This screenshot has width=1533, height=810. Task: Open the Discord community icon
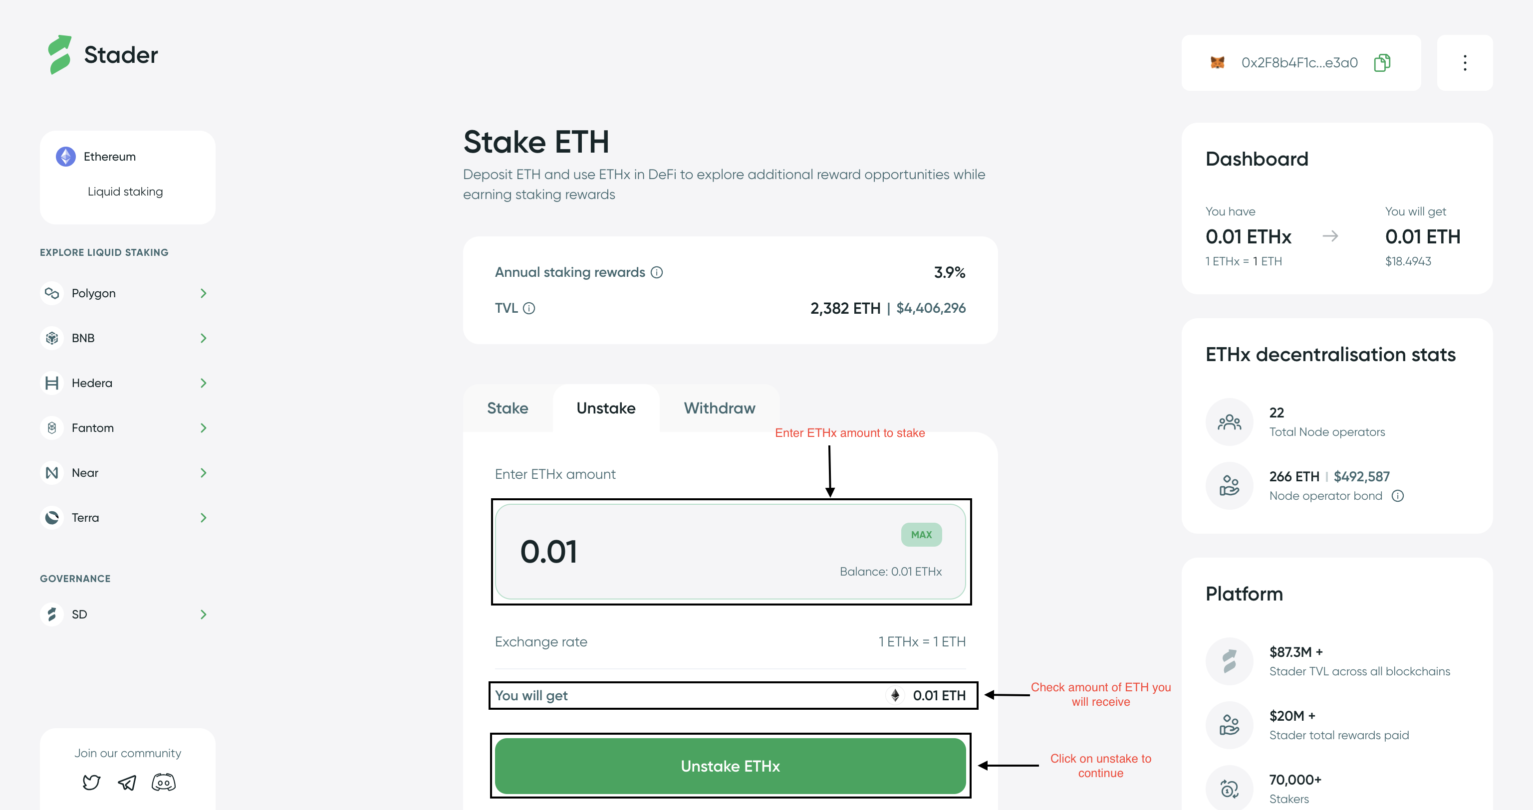click(163, 782)
